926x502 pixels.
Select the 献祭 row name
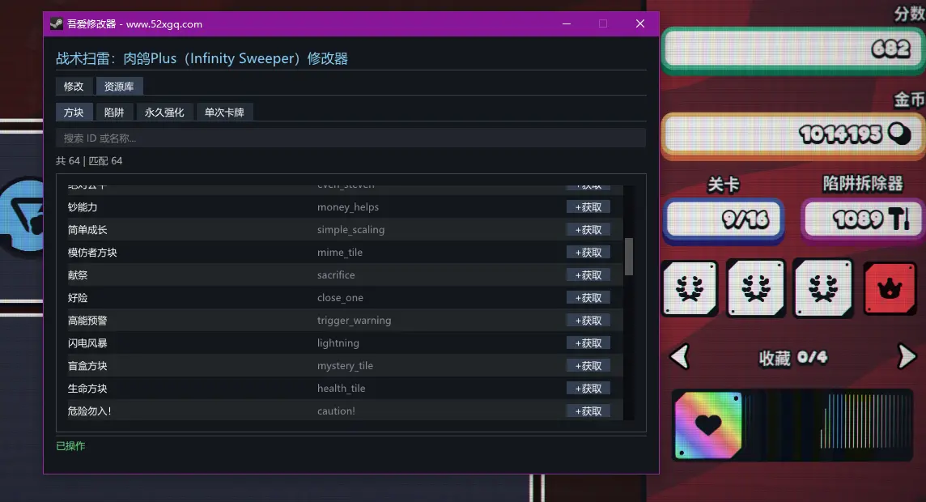78,275
